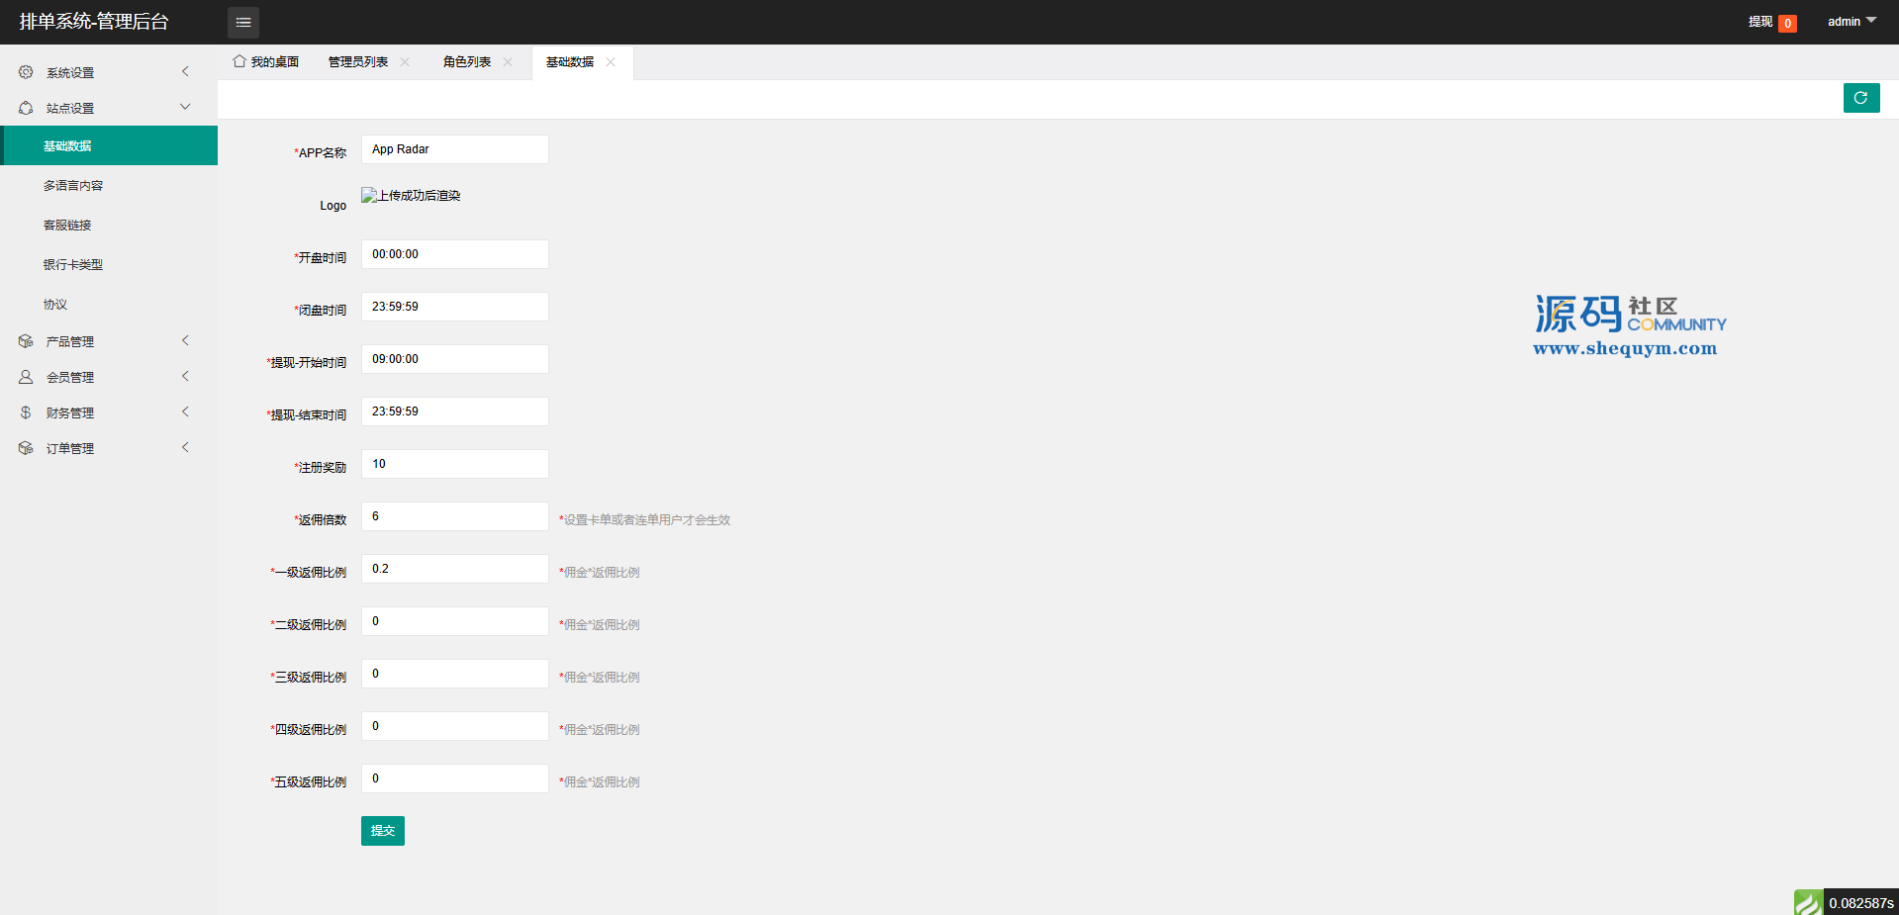This screenshot has height=915, width=1899.
Task: Click the green refresh icon button
Action: tap(1860, 98)
